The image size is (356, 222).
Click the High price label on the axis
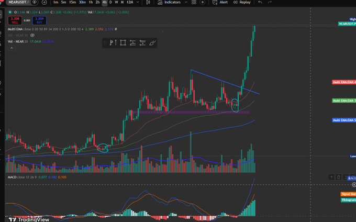(x=352, y=19)
